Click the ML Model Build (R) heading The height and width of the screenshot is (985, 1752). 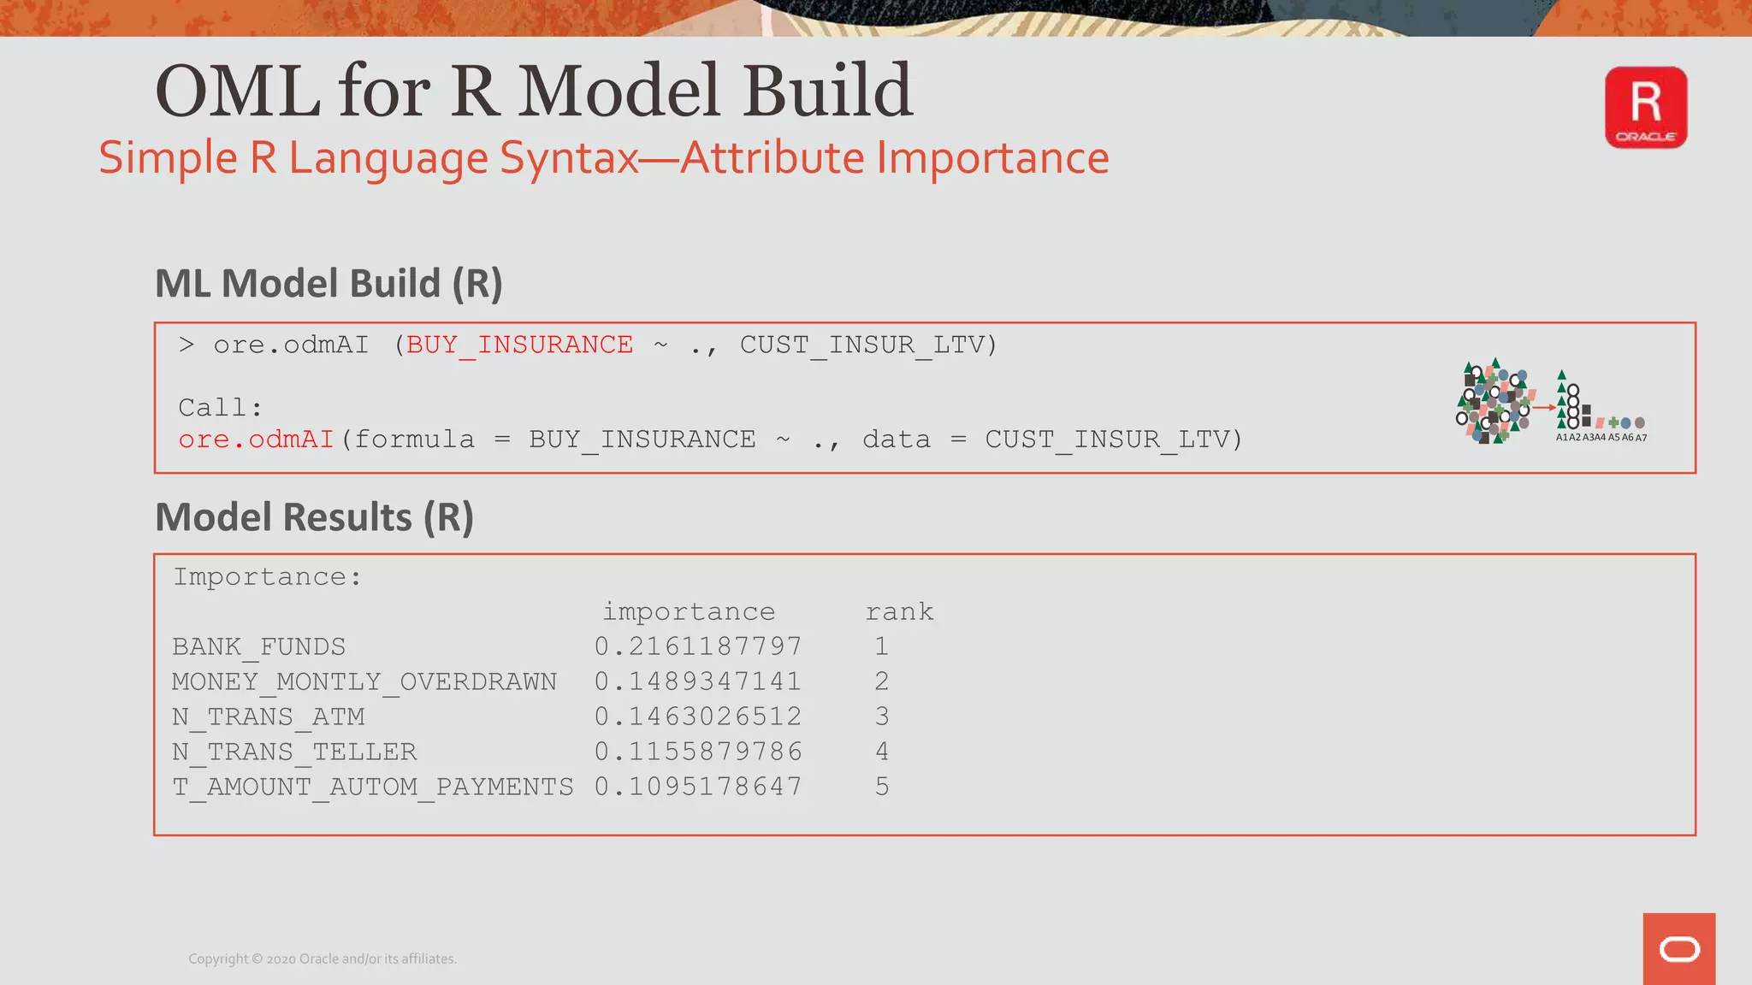click(328, 283)
